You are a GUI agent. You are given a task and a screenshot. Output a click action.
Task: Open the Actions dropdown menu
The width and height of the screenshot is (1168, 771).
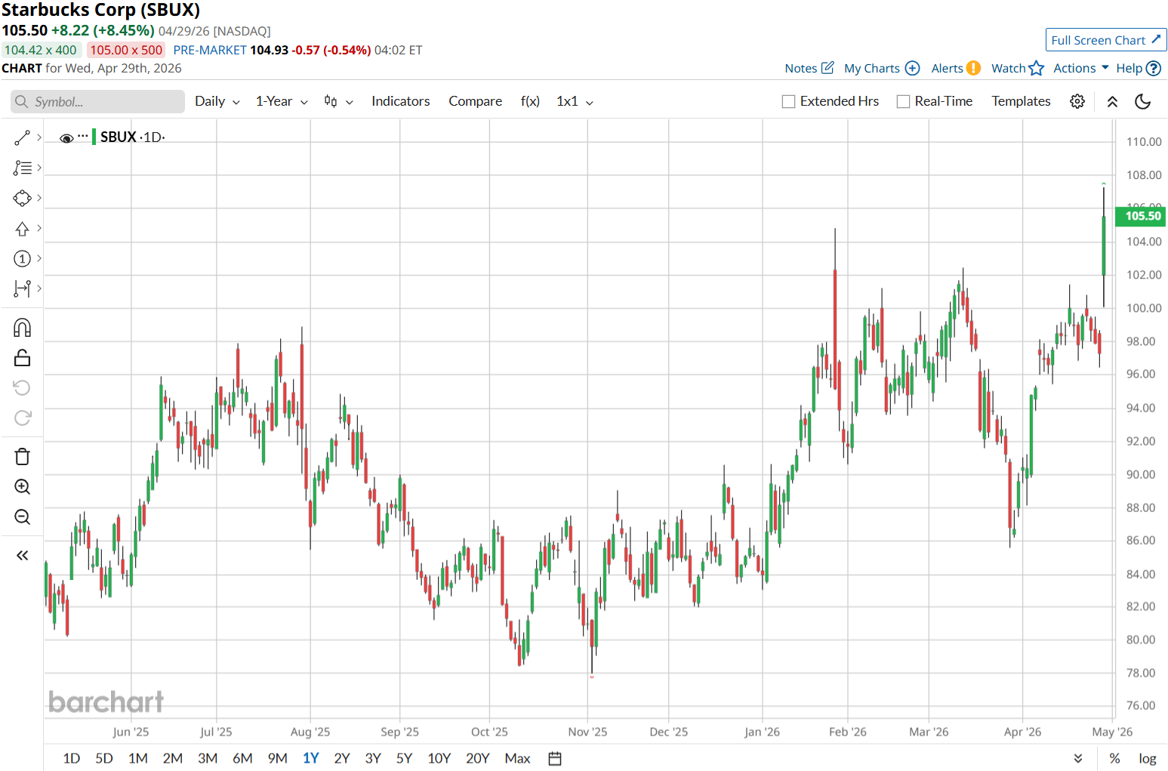point(1080,68)
